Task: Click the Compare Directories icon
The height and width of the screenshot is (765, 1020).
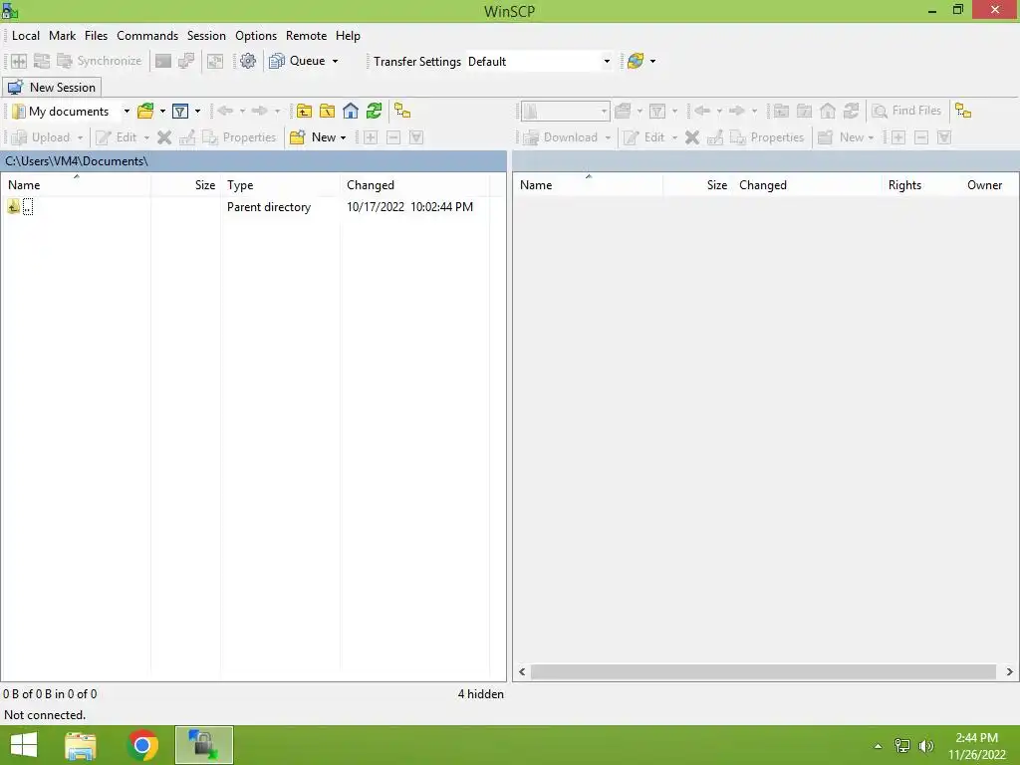Action: pos(19,61)
